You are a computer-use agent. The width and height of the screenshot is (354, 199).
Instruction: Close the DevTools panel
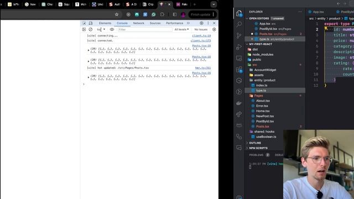click(214, 23)
